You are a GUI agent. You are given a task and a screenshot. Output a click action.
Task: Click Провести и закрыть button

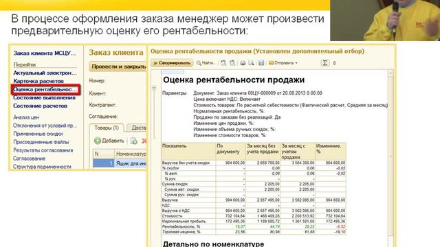click(118, 67)
